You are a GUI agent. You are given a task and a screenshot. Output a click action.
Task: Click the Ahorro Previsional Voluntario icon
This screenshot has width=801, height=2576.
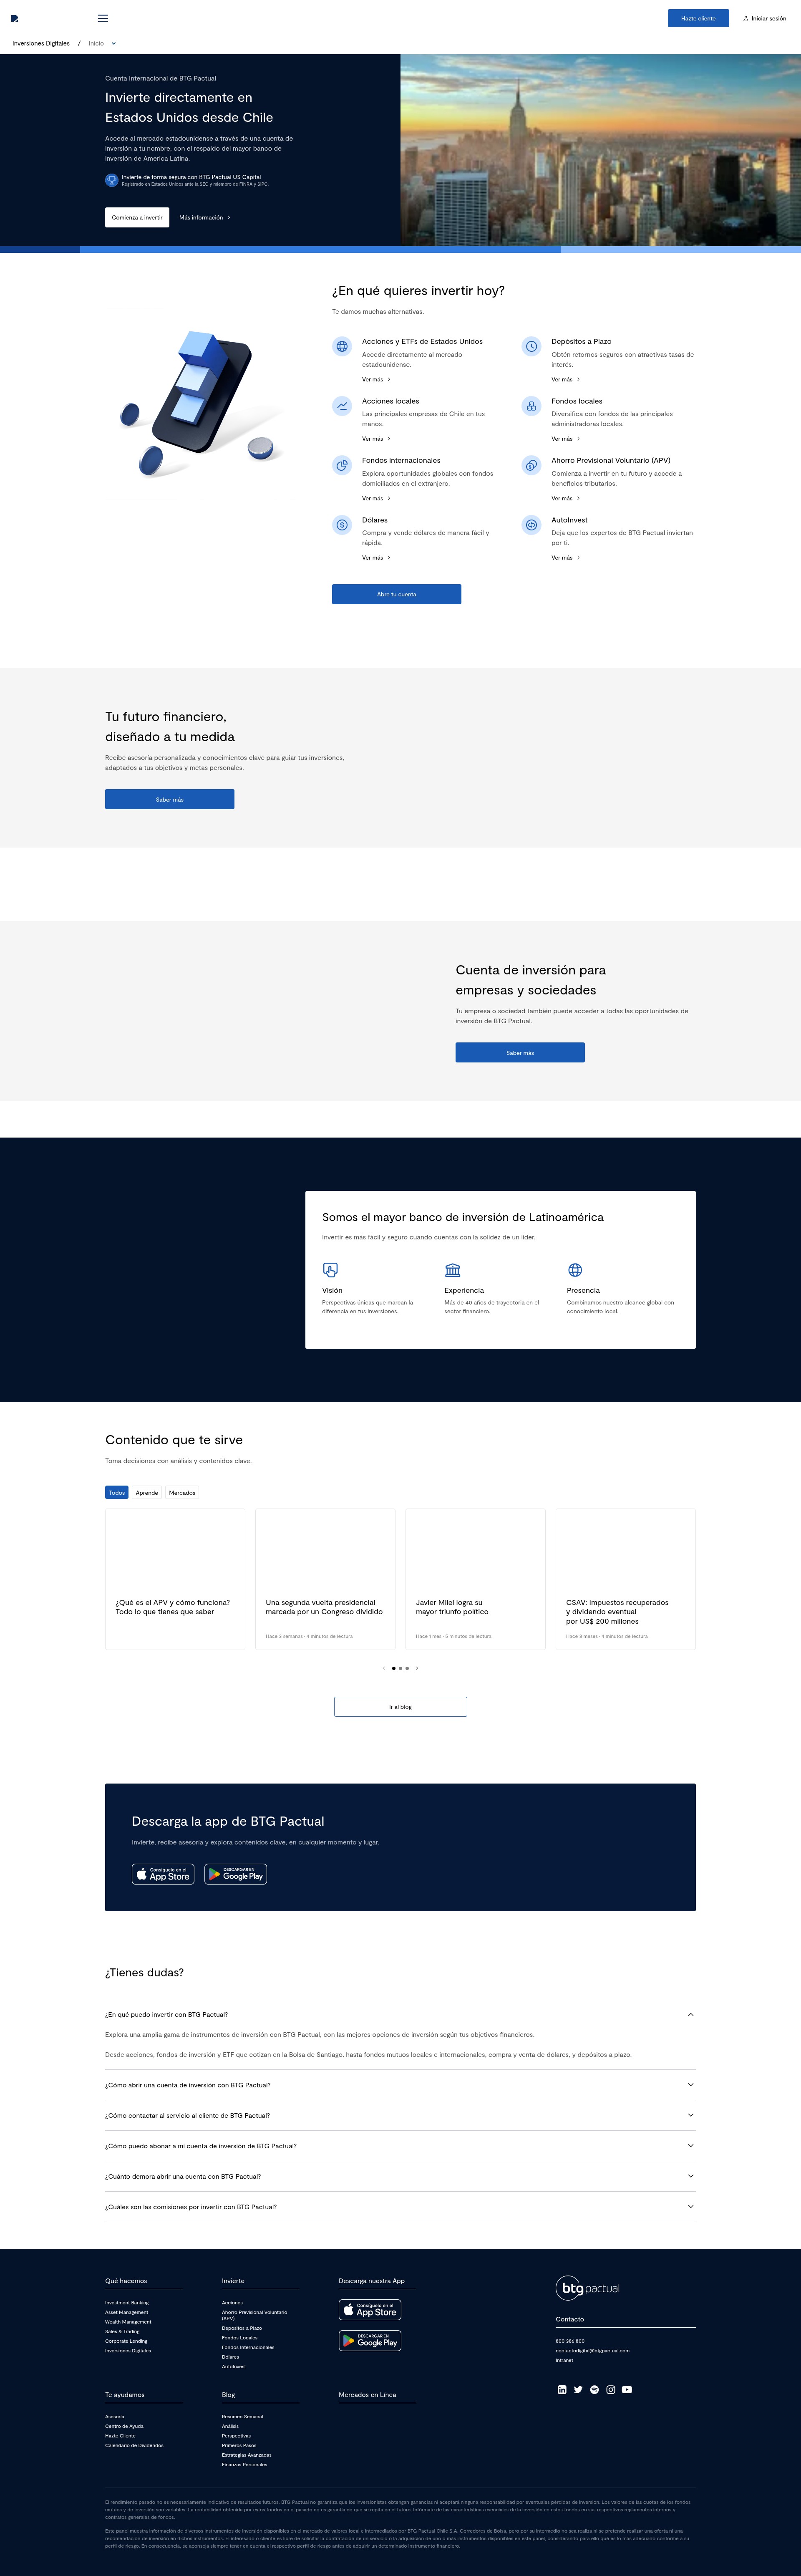click(x=531, y=465)
